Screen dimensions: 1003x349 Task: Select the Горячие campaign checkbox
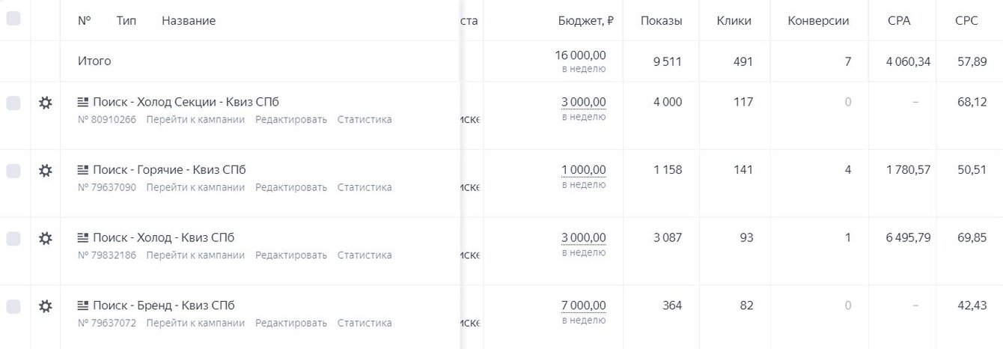(13, 171)
